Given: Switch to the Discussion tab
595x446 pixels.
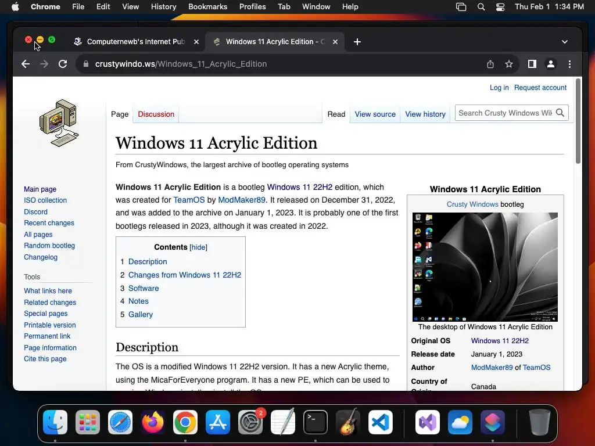Looking at the screenshot, I should [156, 114].
